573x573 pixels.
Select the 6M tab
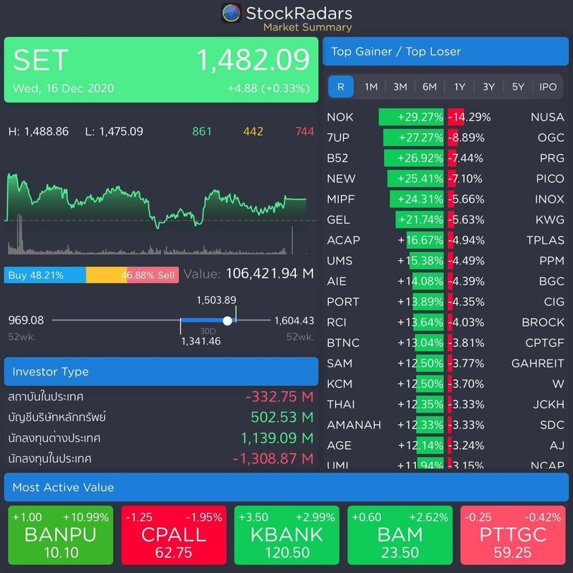click(x=429, y=87)
